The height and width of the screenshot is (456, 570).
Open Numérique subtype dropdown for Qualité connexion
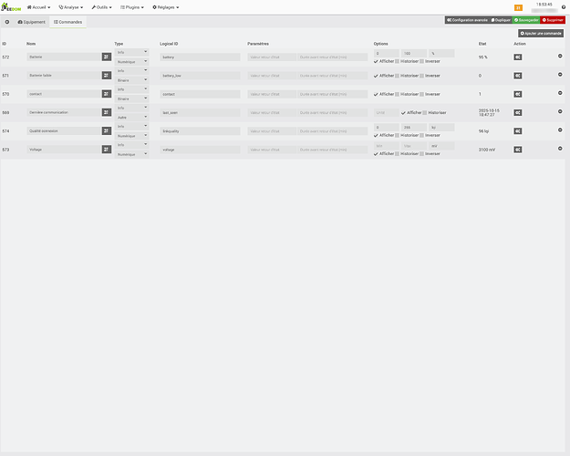pyautogui.click(x=131, y=136)
